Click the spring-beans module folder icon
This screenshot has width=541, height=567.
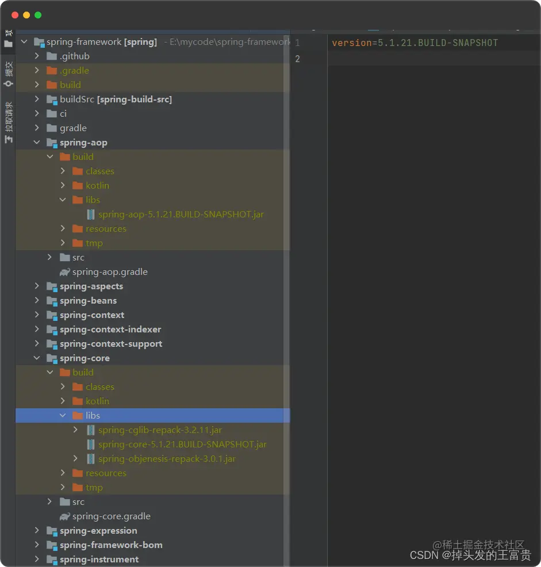tap(52, 301)
